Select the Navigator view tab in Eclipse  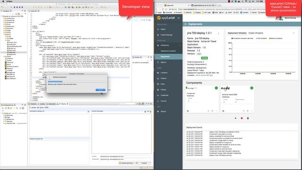(x=6, y=11)
